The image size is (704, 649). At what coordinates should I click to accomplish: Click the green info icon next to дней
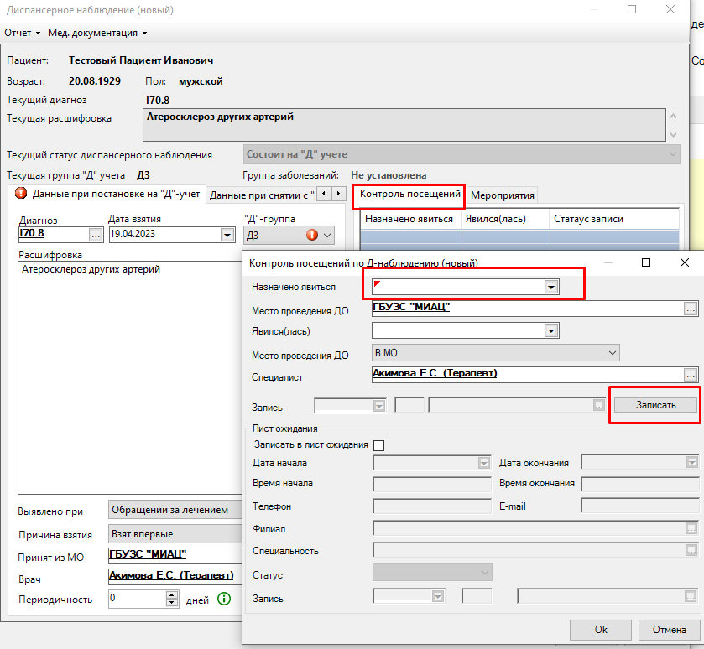coord(224,599)
